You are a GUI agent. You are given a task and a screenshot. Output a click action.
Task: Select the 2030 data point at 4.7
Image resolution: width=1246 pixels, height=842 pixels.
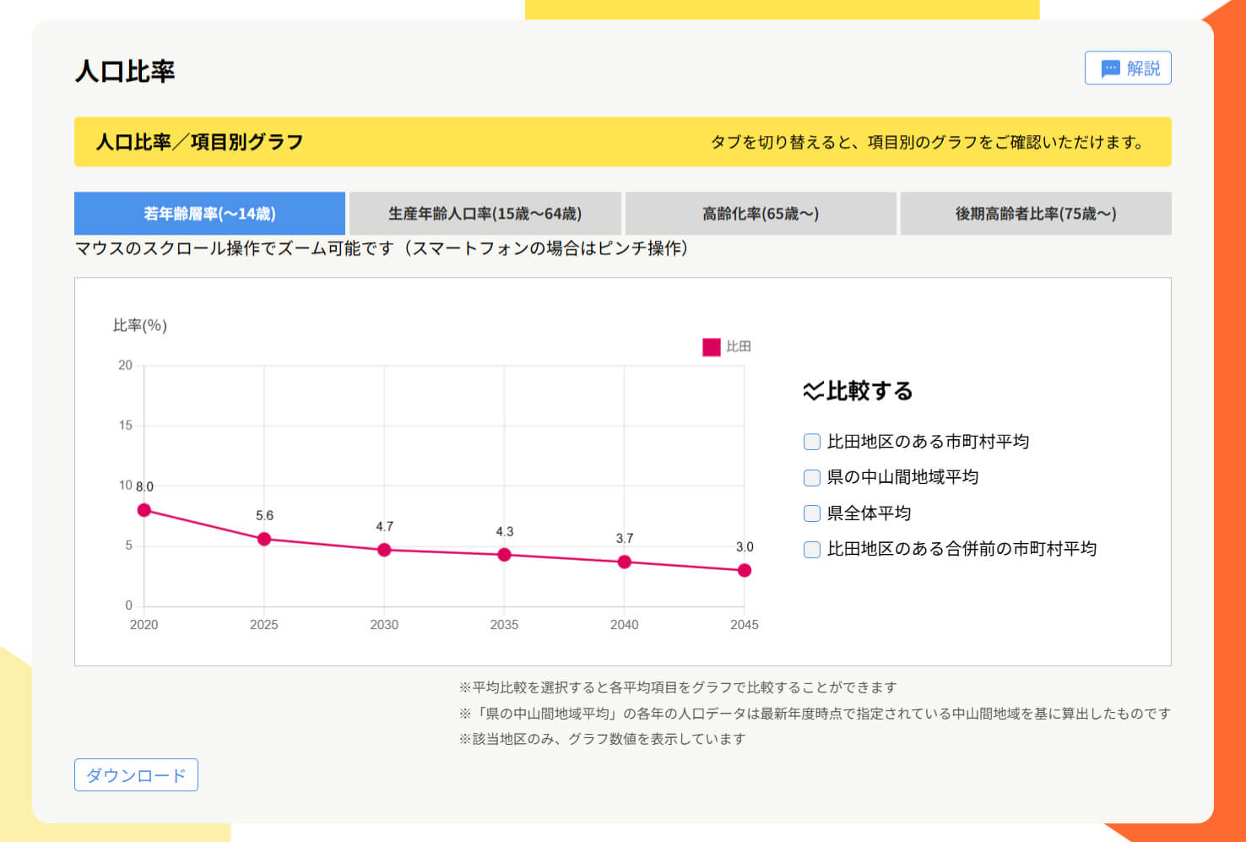tap(384, 550)
